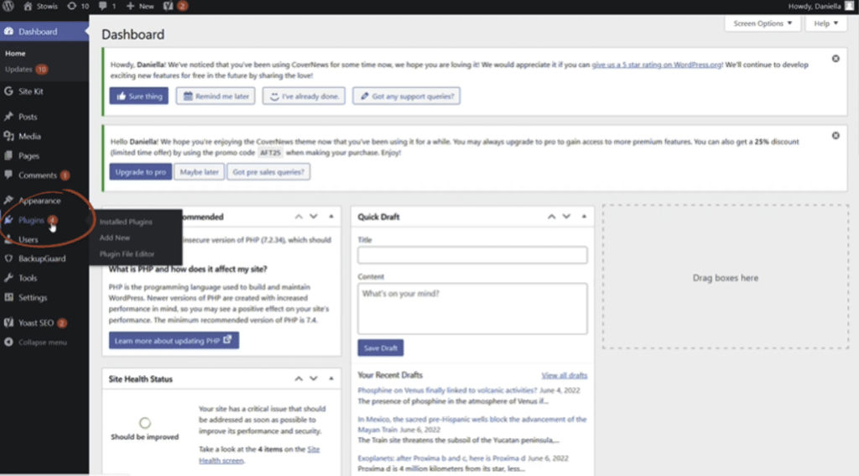
Task: Move PHP update widget up
Action: click(x=299, y=217)
